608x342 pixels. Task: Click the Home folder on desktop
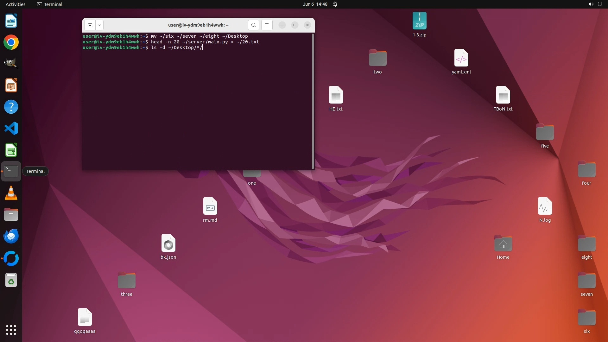point(503,244)
